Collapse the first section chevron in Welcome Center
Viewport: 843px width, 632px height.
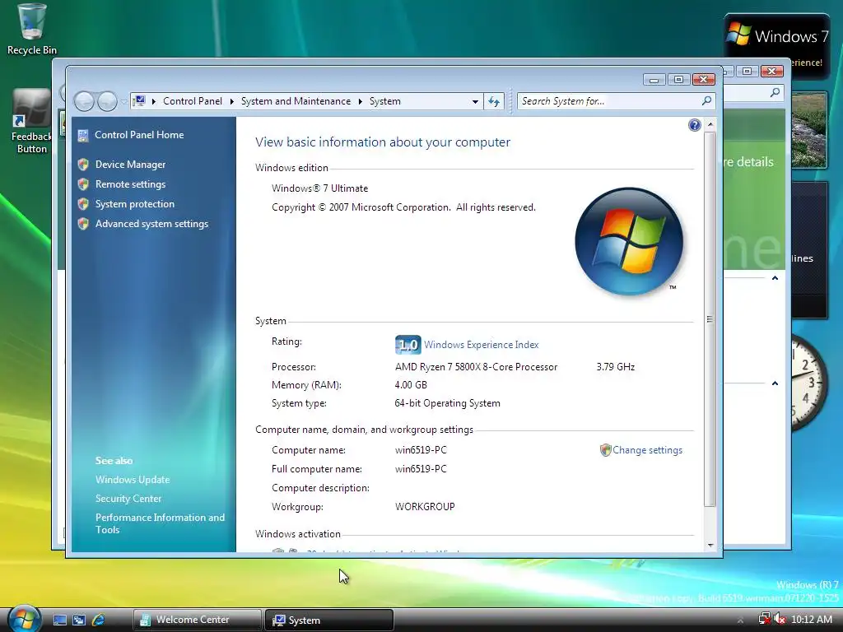[x=775, y=278]
